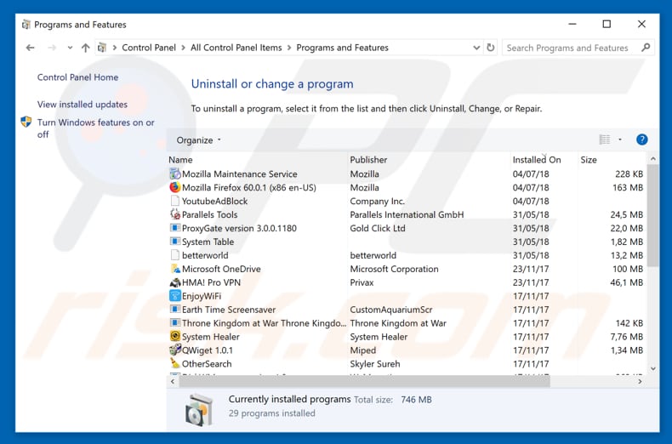Open the help question mark icon
Viewport: 672px width, 444px height.
(x=641, y=139)
